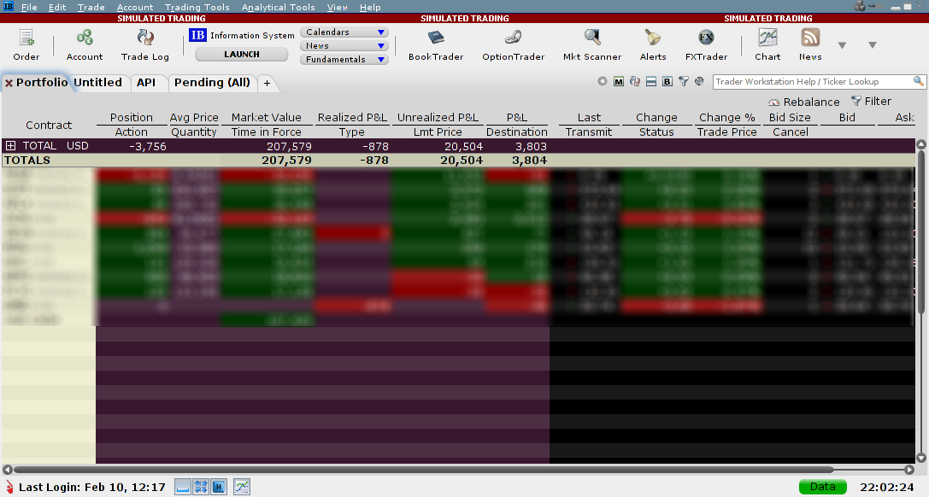
Task: Switch to the Untitled tab
Action: click(97, 82)
